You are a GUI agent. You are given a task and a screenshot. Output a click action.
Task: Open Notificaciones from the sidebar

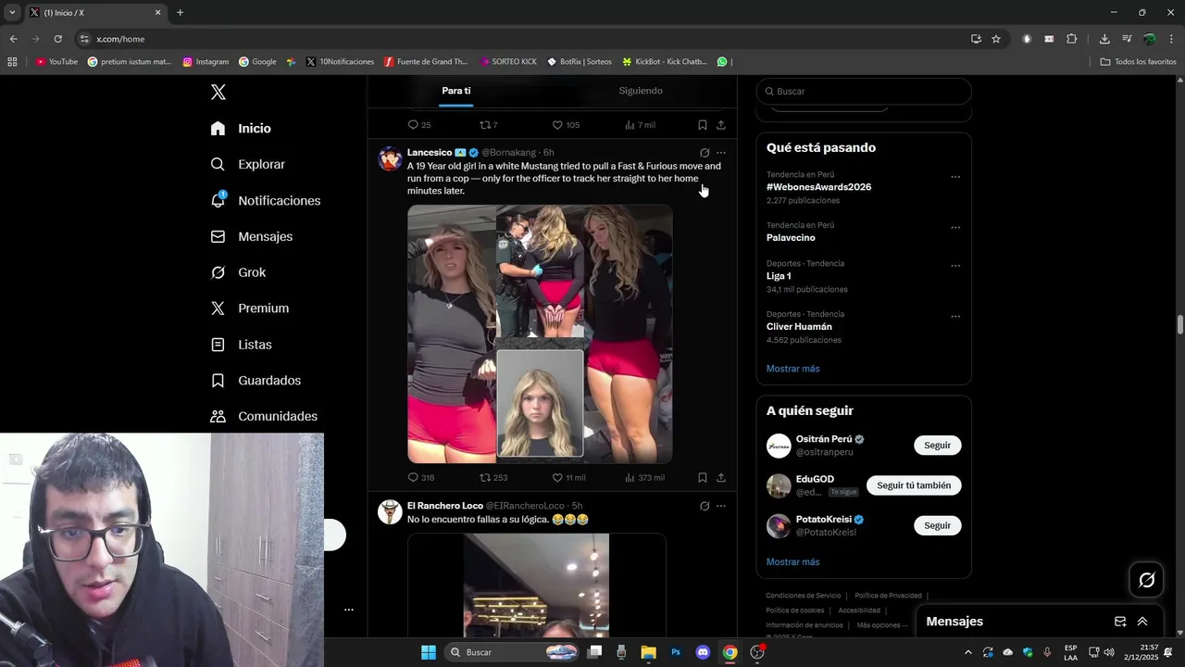click(265, 200)
